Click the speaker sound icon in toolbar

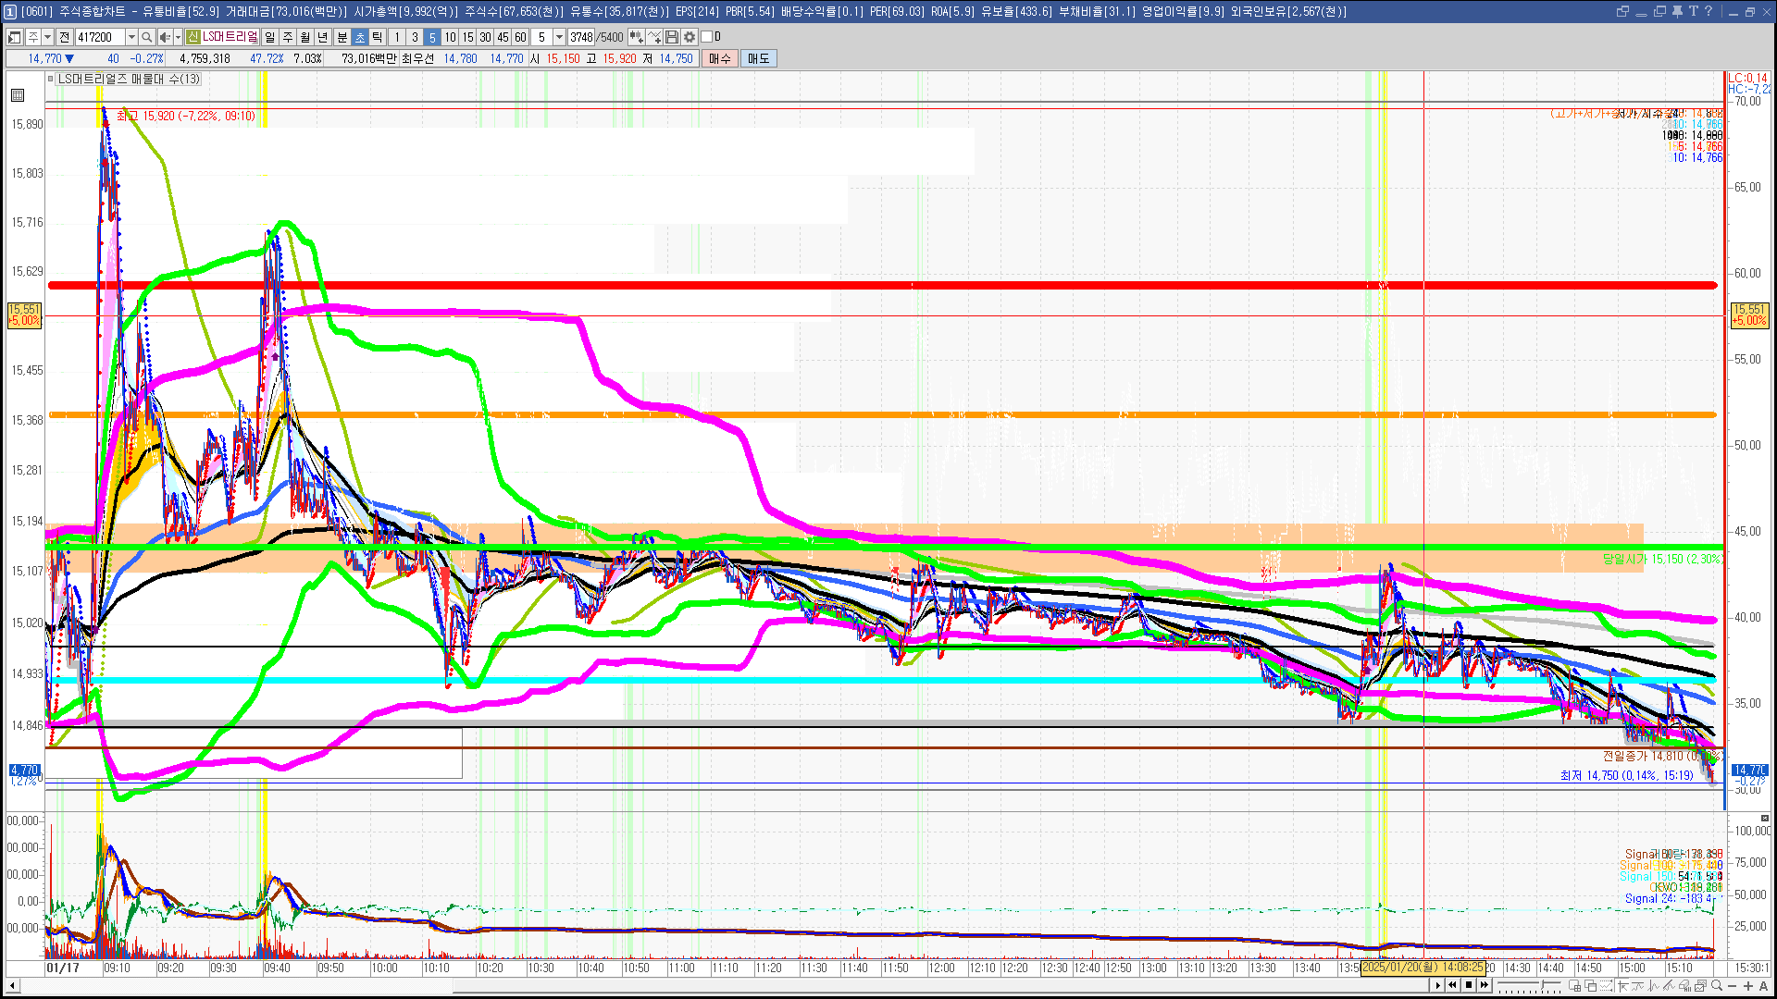[x=165, y=37]
